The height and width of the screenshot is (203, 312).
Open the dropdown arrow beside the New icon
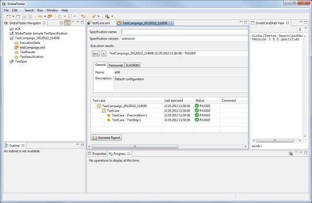click(x=13, y=16)
